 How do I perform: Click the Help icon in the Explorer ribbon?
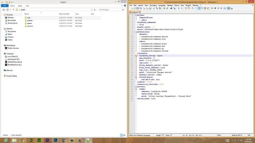[125, 6]
